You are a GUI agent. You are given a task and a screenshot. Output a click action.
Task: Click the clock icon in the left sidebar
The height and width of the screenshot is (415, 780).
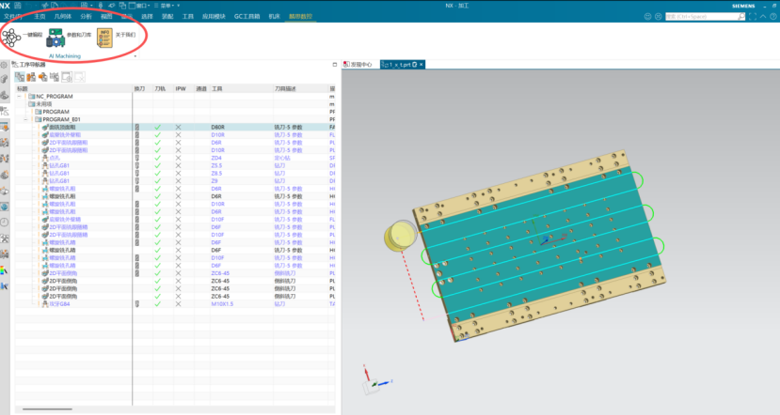coord(5,223)
